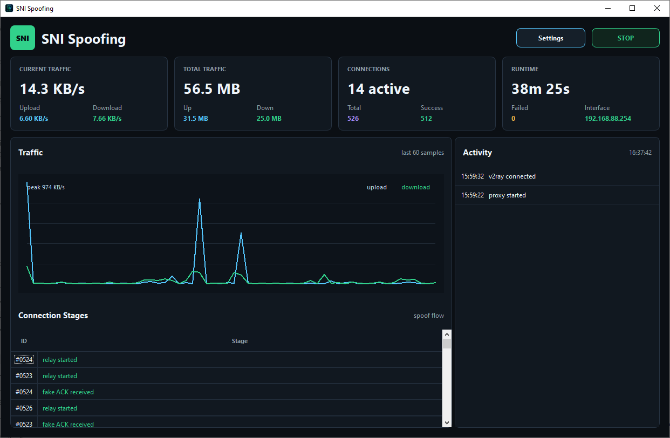Screen dimensions: 670x438
Task: Click the 'last 60 samples' label
Action: coord(422,153)
